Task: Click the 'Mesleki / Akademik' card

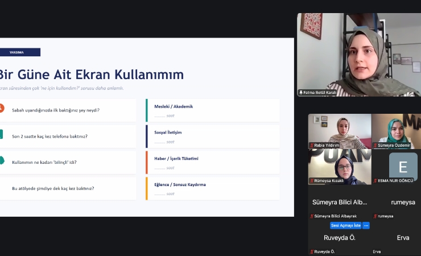Action: pos(213,110)
